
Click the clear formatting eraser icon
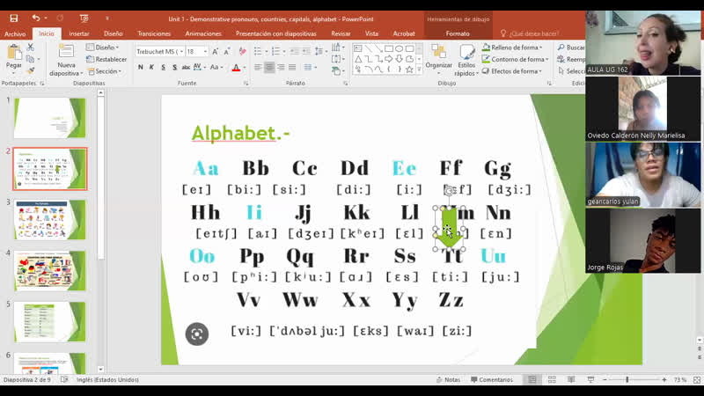point(242,52)
